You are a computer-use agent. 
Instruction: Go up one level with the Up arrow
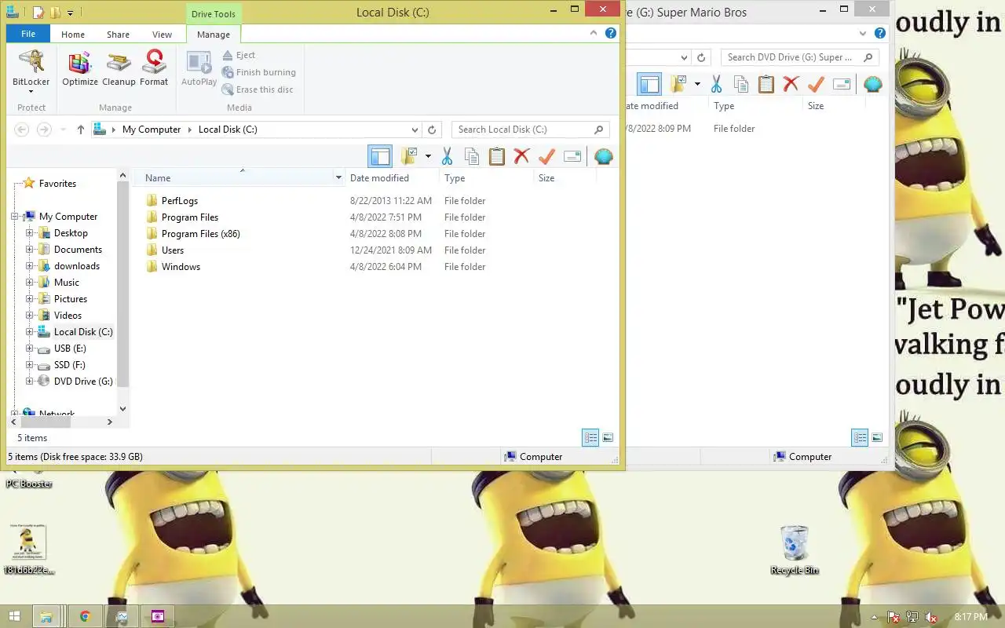pos(80,130)
